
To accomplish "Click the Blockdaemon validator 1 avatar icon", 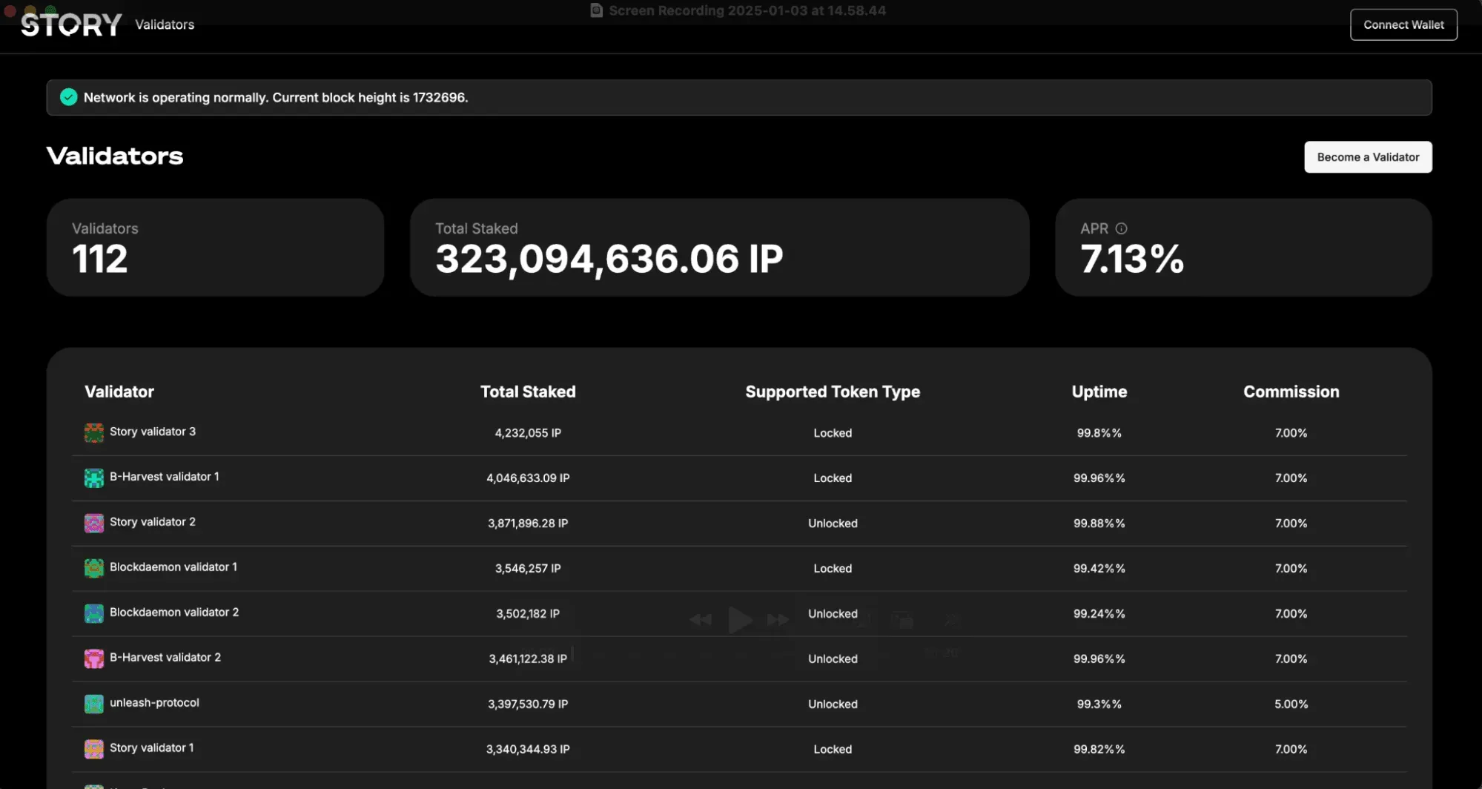I will tap(94, 568).
